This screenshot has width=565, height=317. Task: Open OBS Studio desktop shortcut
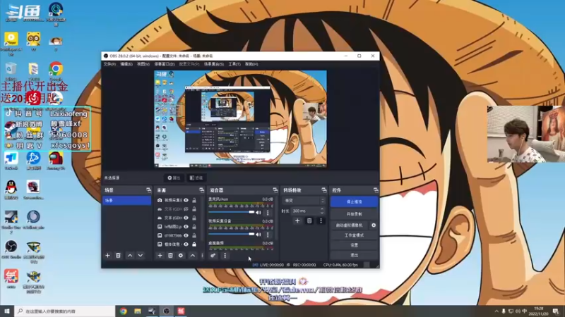[x=11, y=249]
